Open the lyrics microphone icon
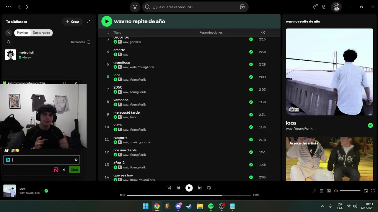This screenshot has height=212, width=378. 315,191
